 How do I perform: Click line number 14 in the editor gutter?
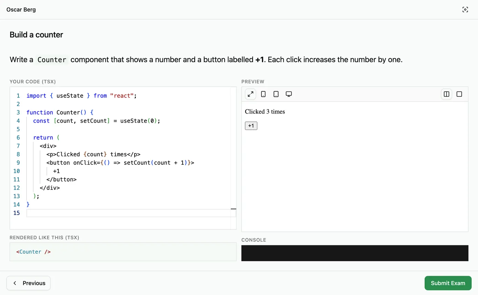[16, 204]
